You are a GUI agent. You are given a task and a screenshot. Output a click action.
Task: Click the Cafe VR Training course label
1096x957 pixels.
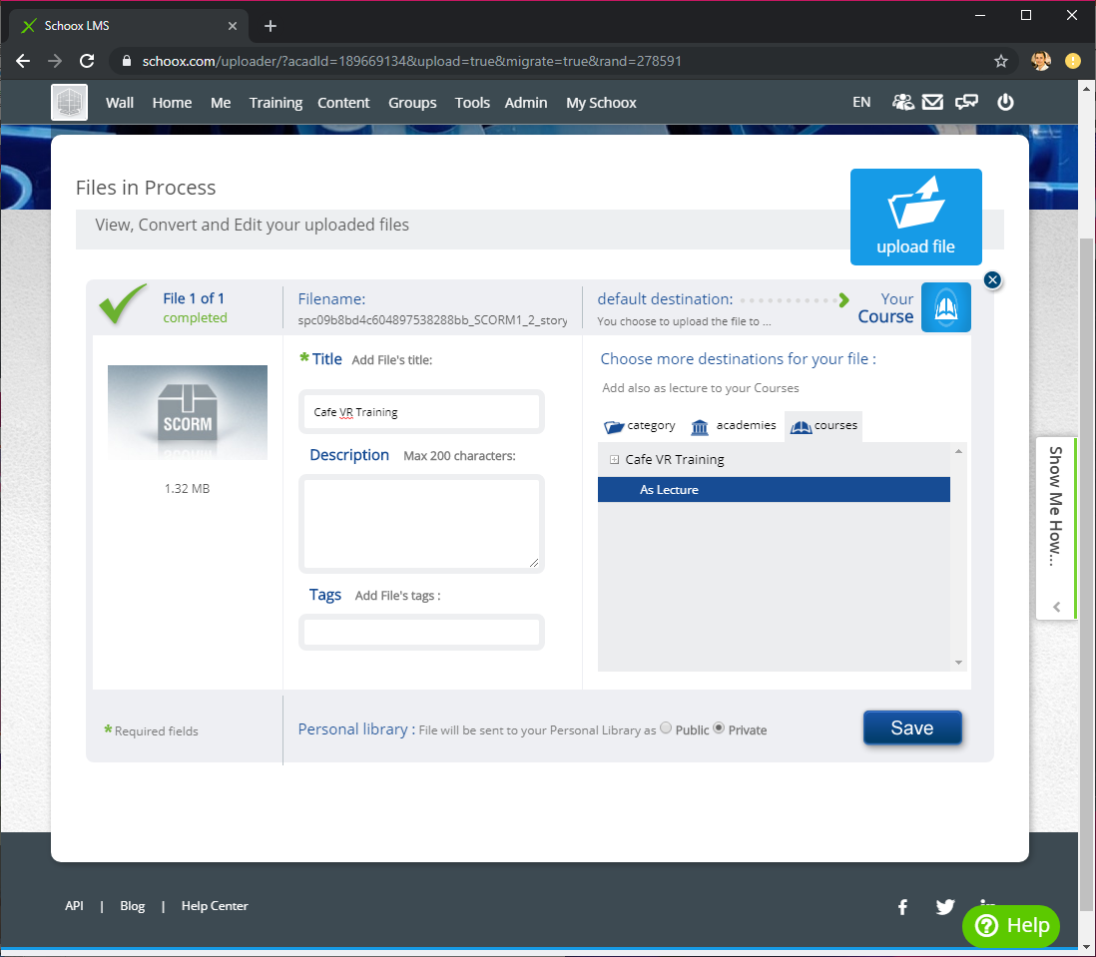(675, 460)
